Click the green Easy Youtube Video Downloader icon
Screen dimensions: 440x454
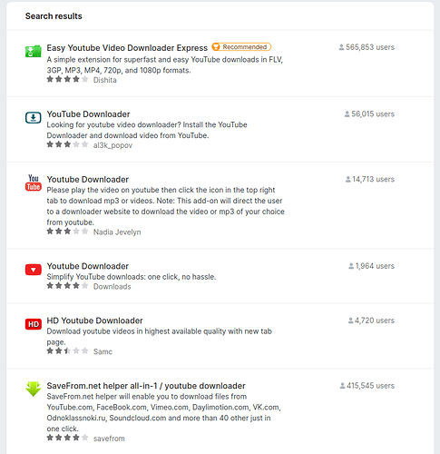coord(34,51)
